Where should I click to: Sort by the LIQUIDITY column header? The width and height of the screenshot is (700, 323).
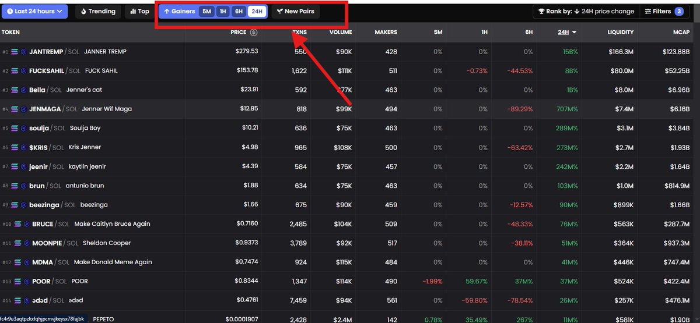(x=621, y=33)
